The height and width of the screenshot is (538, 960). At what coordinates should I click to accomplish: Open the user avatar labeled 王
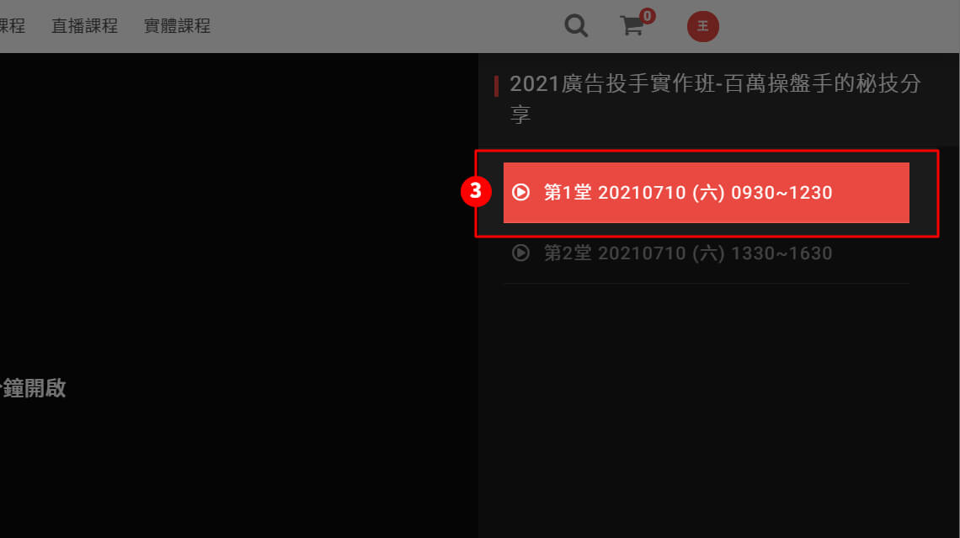(703, 26)
